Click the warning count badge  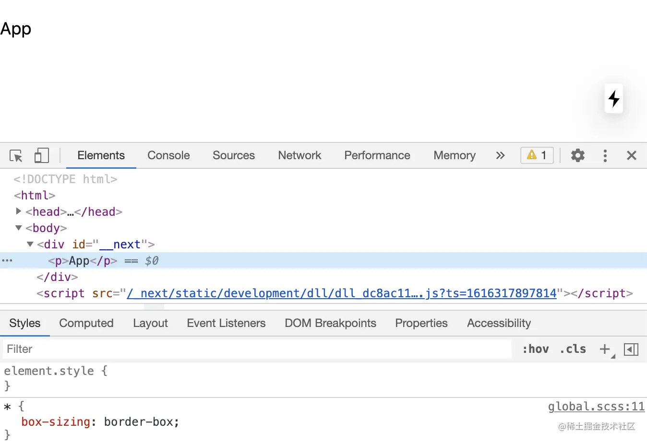pos(537,155)
